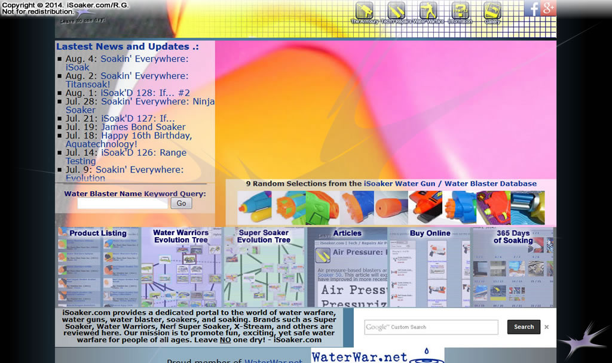This screenshot has height=363, width=612.
Task: Visit the Facebook page icon
Action: coord(532,8)
